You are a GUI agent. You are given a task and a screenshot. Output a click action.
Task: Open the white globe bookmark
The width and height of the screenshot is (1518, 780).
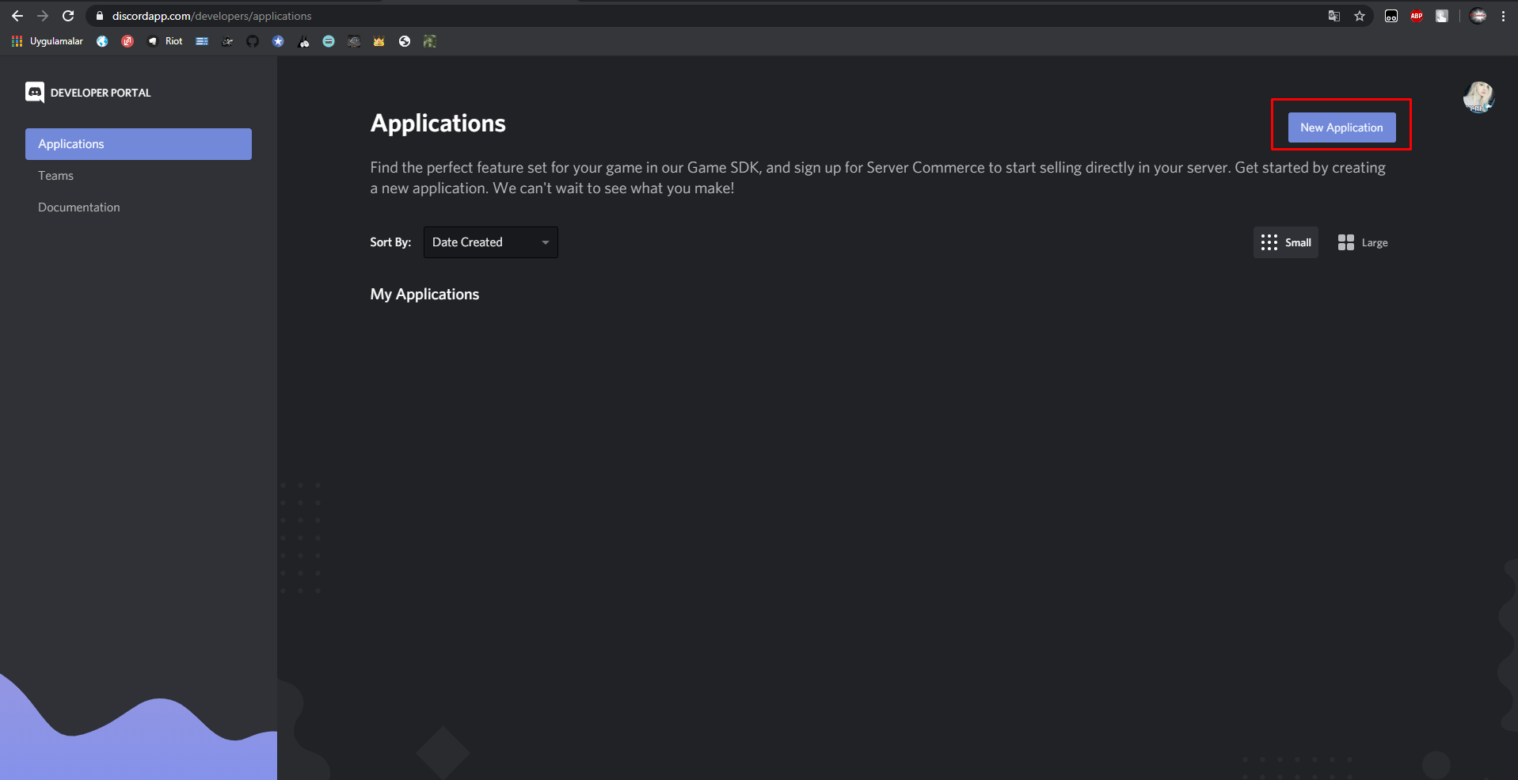(x=405, y=41)
